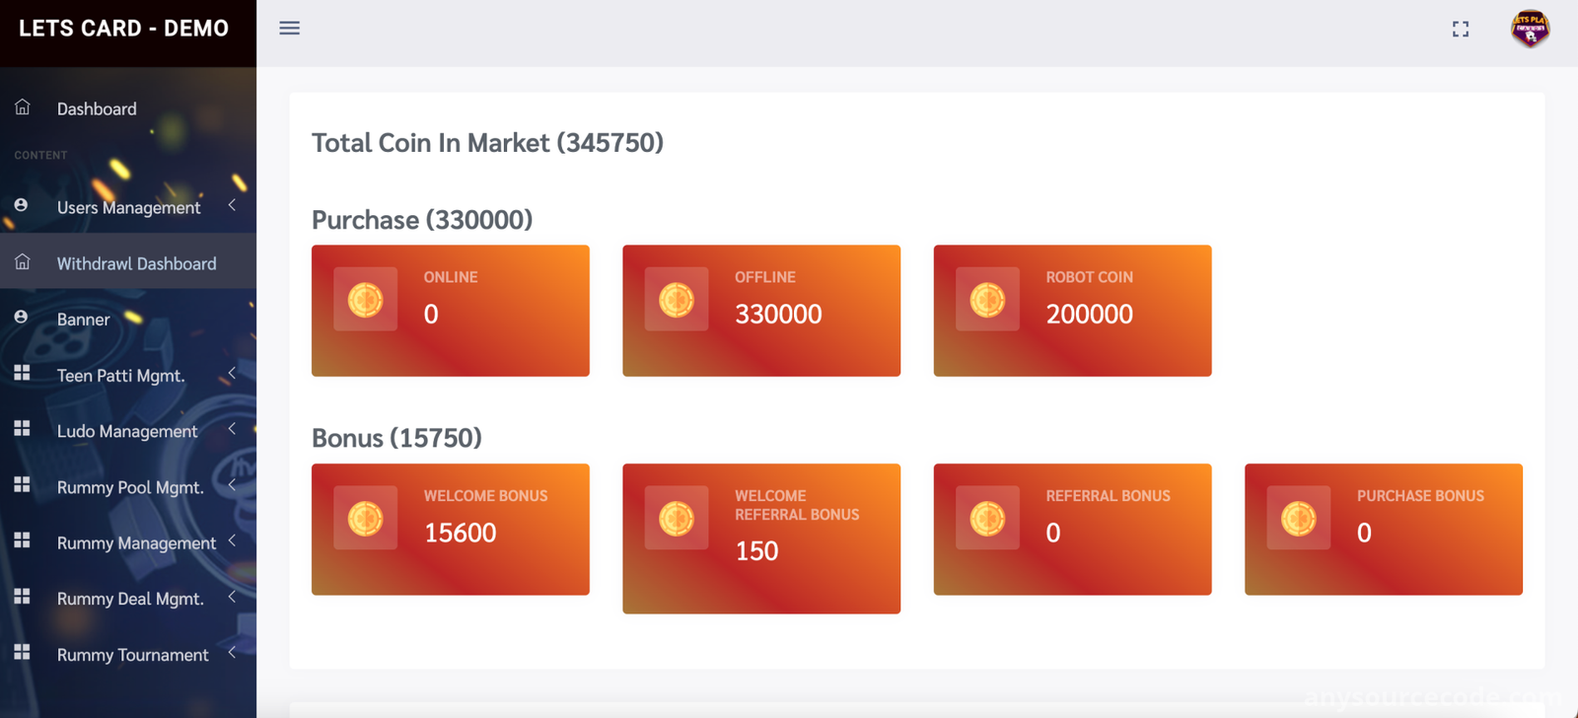Viewport: 1578px width, 718px height.
Task: Toggle the hamburger sidebar menu icon
Action: coord(289,28)
